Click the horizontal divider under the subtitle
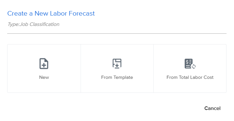The image size is (234, 121). 117,33
